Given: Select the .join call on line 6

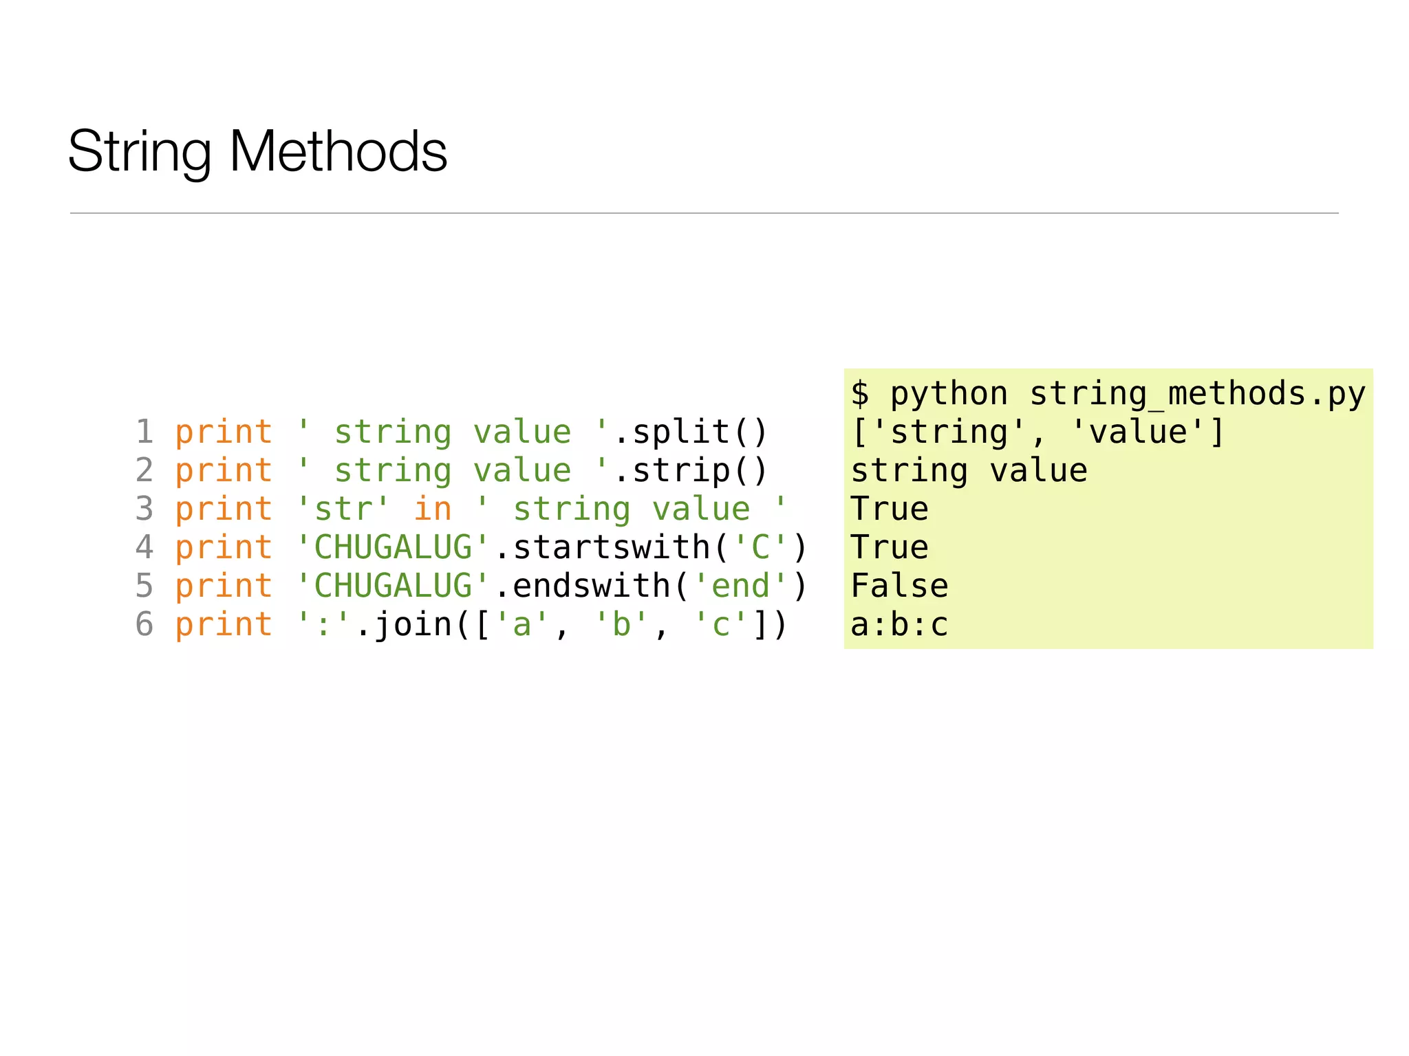Looking at the screenshot, I should point(403,625).
